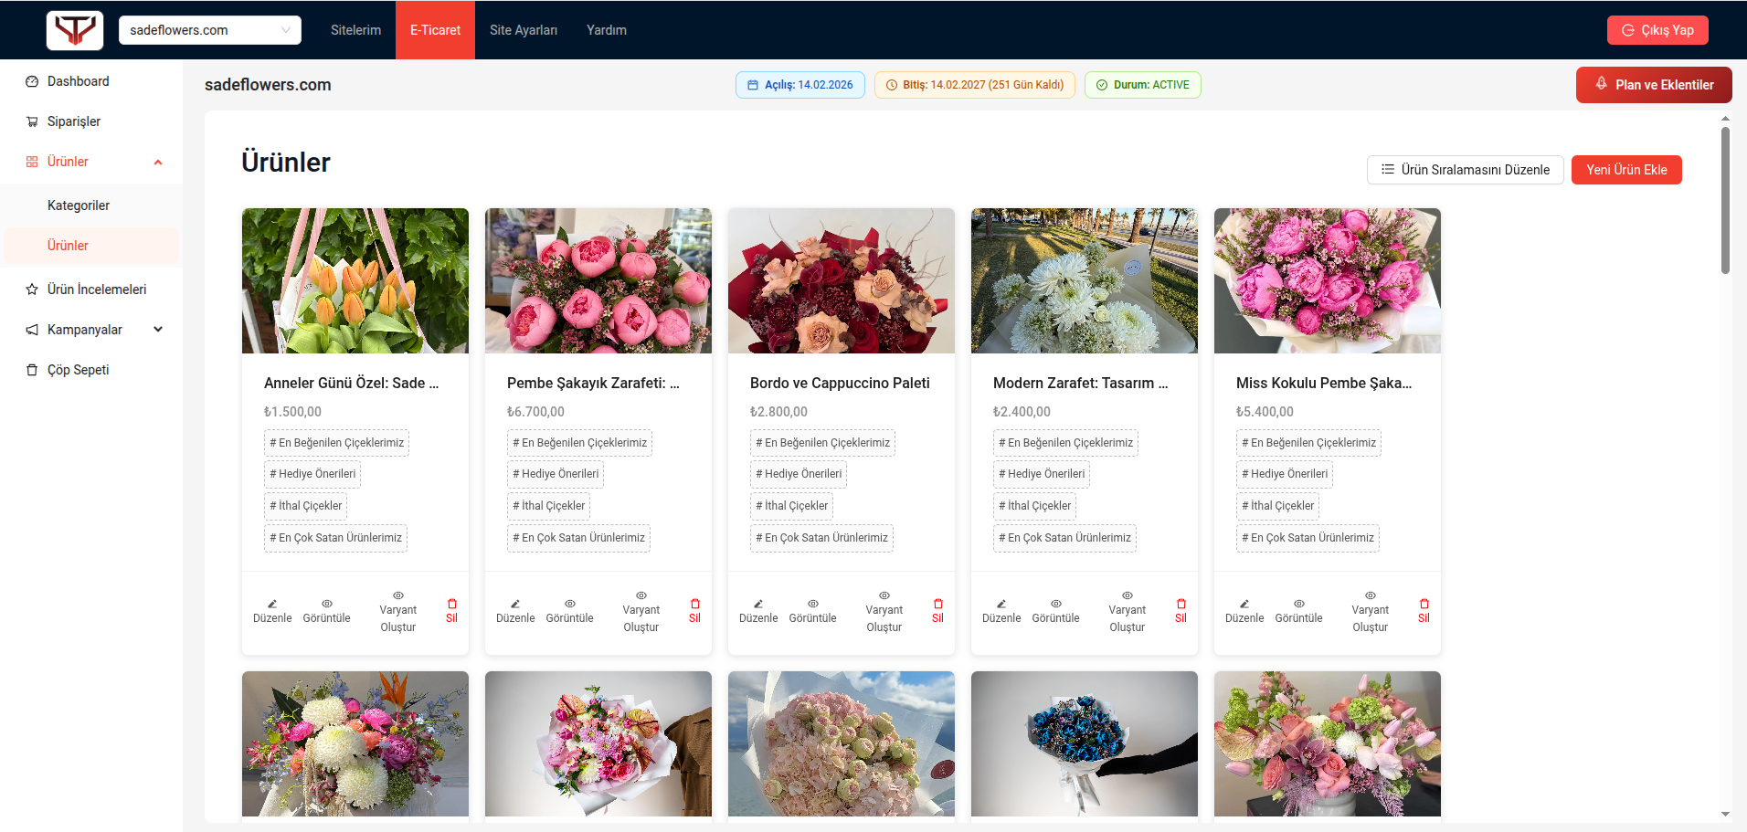Click Hediye Önerileri tag on Anneler Günü card
This screenshot has width=1747, height=832.
tap(312, 474)
